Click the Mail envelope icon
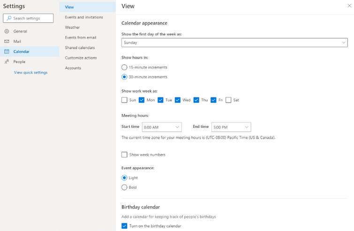The image size is (354, 231). click(7, 42)
